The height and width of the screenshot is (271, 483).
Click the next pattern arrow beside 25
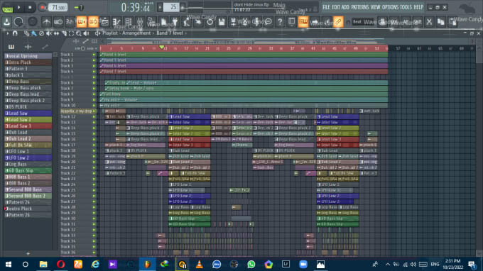tap(183, 7)
